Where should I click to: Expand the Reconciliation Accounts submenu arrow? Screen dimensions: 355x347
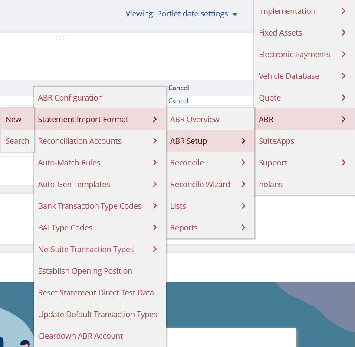[155, 141]
